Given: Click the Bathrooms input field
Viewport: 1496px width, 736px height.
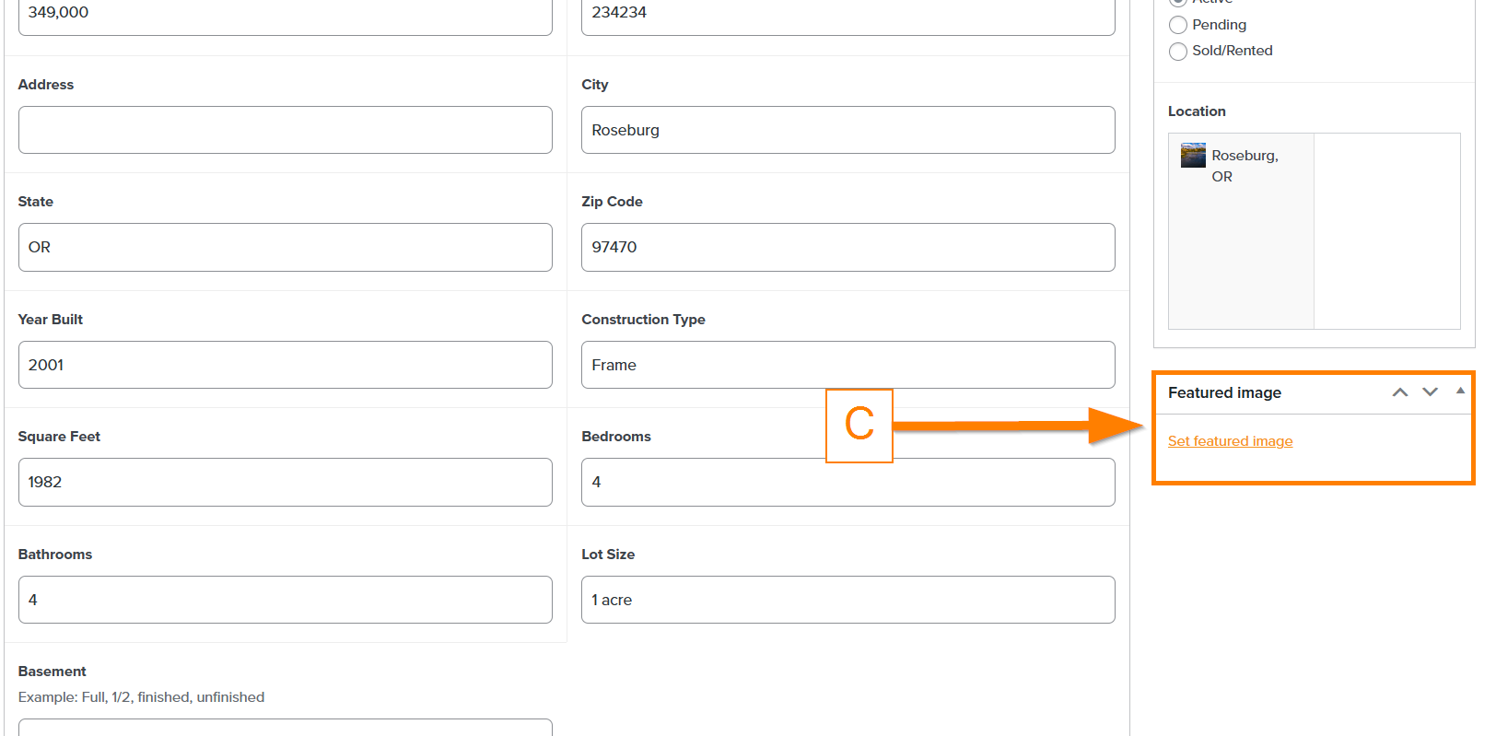Looking at the screenshot, I should coord(285,600).
